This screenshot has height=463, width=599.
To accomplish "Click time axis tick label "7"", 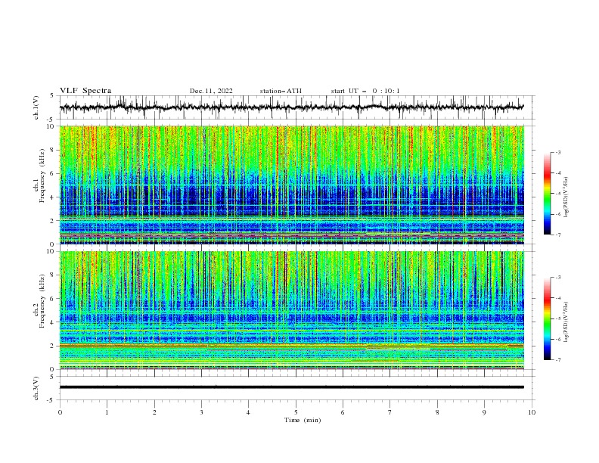I will pos(390,412).
